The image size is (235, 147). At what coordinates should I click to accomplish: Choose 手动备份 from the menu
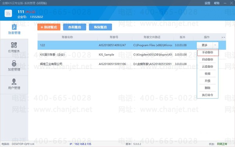[208, 52]
